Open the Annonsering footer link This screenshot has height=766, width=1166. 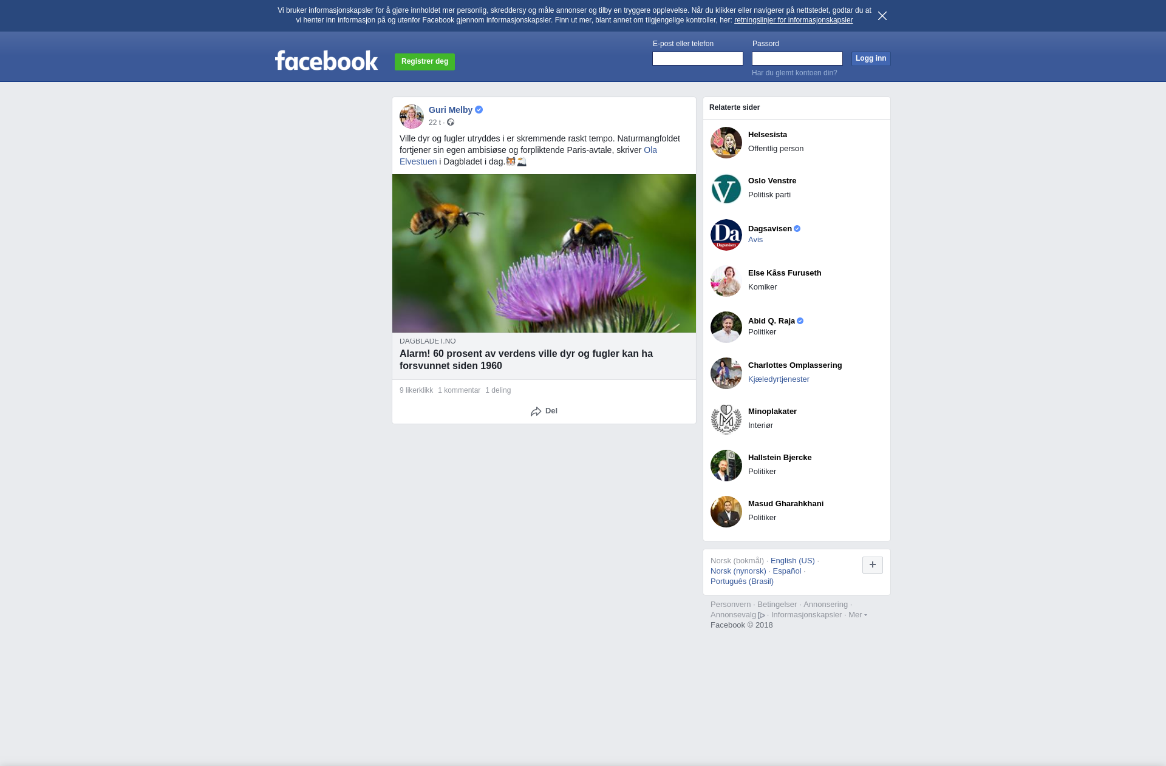pos(825,605)
